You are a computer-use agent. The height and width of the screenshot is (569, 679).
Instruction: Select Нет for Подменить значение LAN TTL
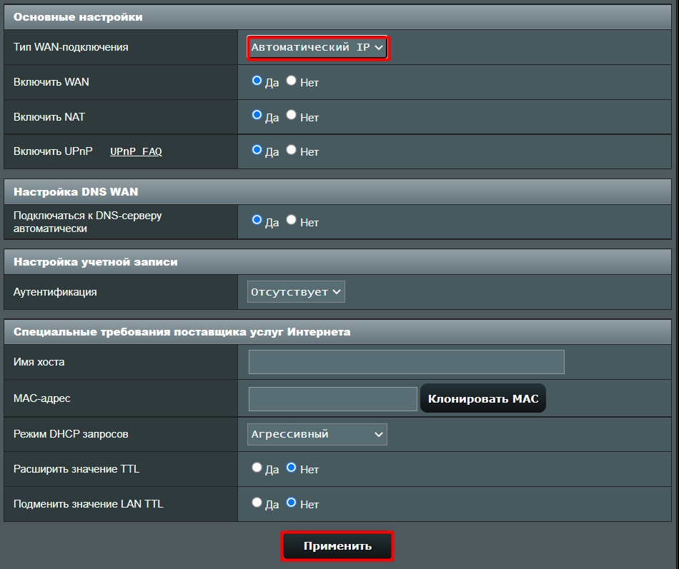[292, 503]
